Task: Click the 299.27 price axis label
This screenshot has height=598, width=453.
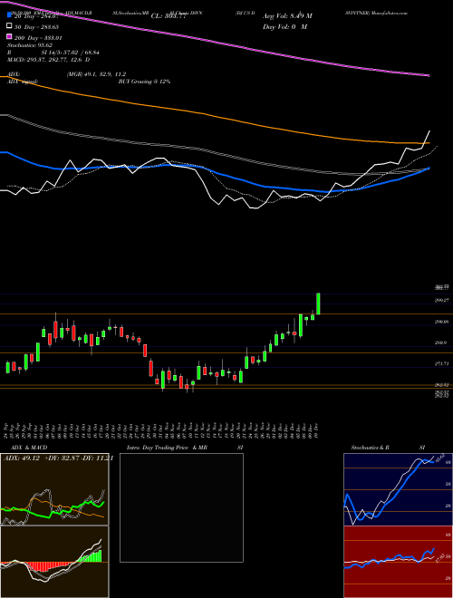Action: click(x=444, y=301)
